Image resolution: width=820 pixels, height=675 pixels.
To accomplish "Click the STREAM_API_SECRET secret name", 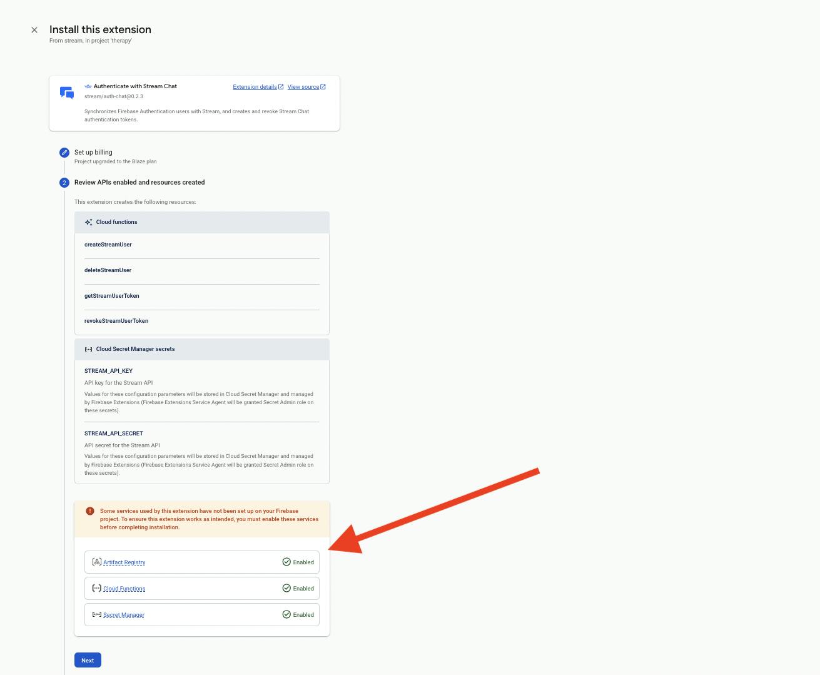I will [x=114, y=434].
